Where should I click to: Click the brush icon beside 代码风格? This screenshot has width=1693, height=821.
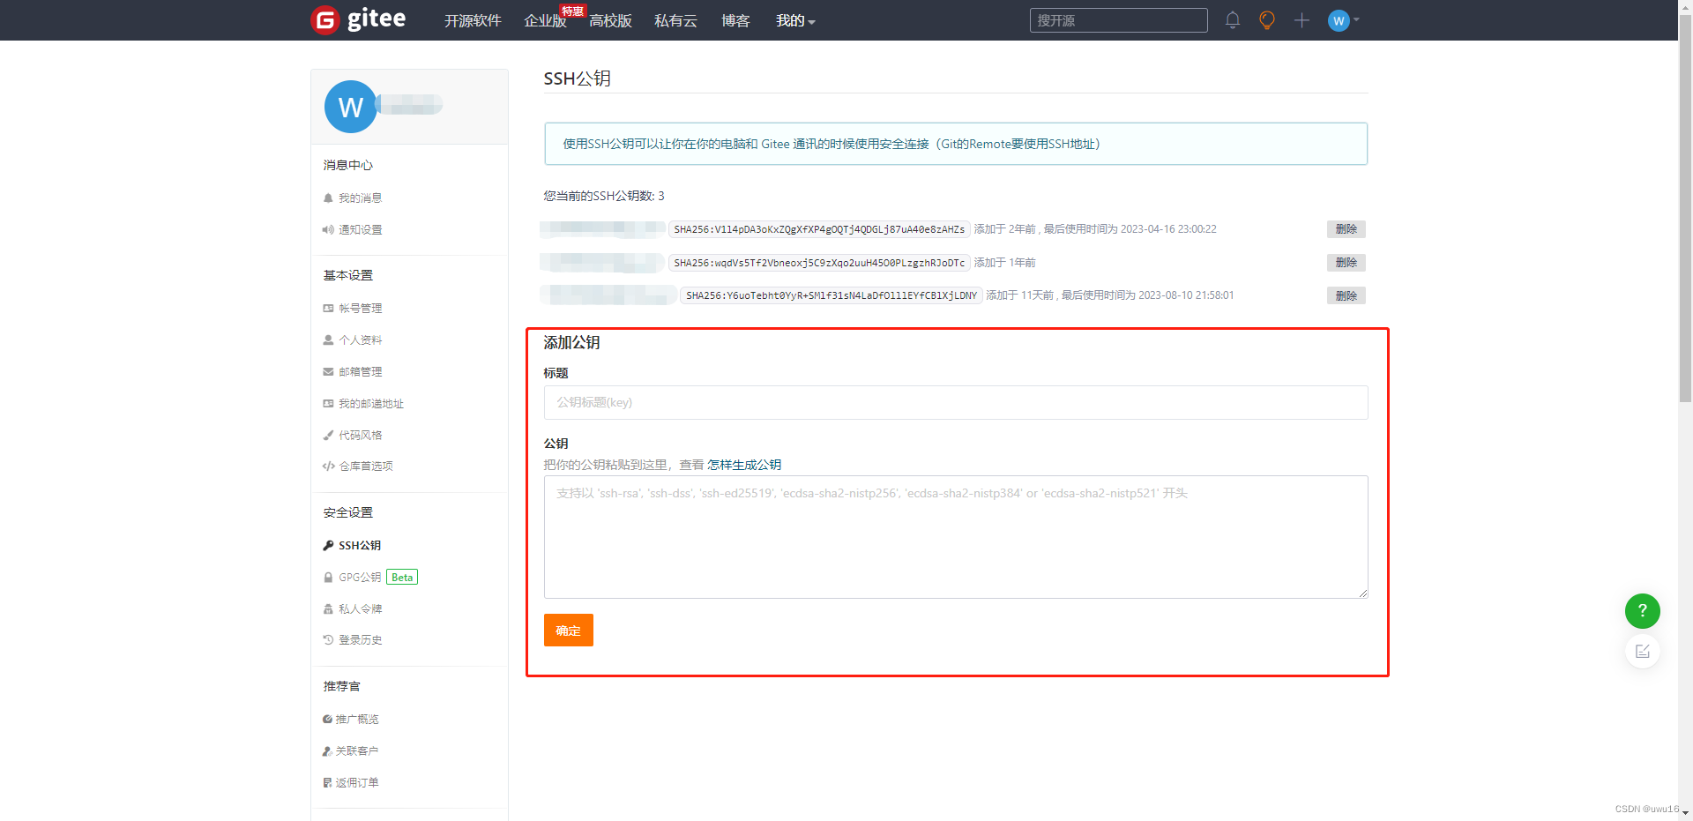328,436
